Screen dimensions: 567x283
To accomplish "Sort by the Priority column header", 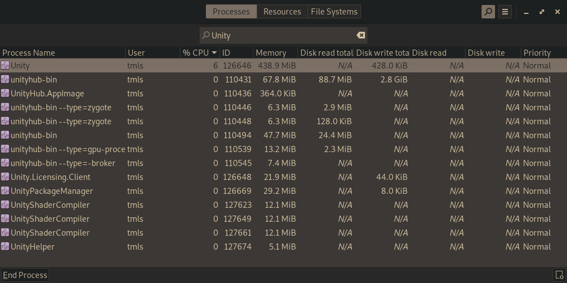I will [x=537, y=53].
